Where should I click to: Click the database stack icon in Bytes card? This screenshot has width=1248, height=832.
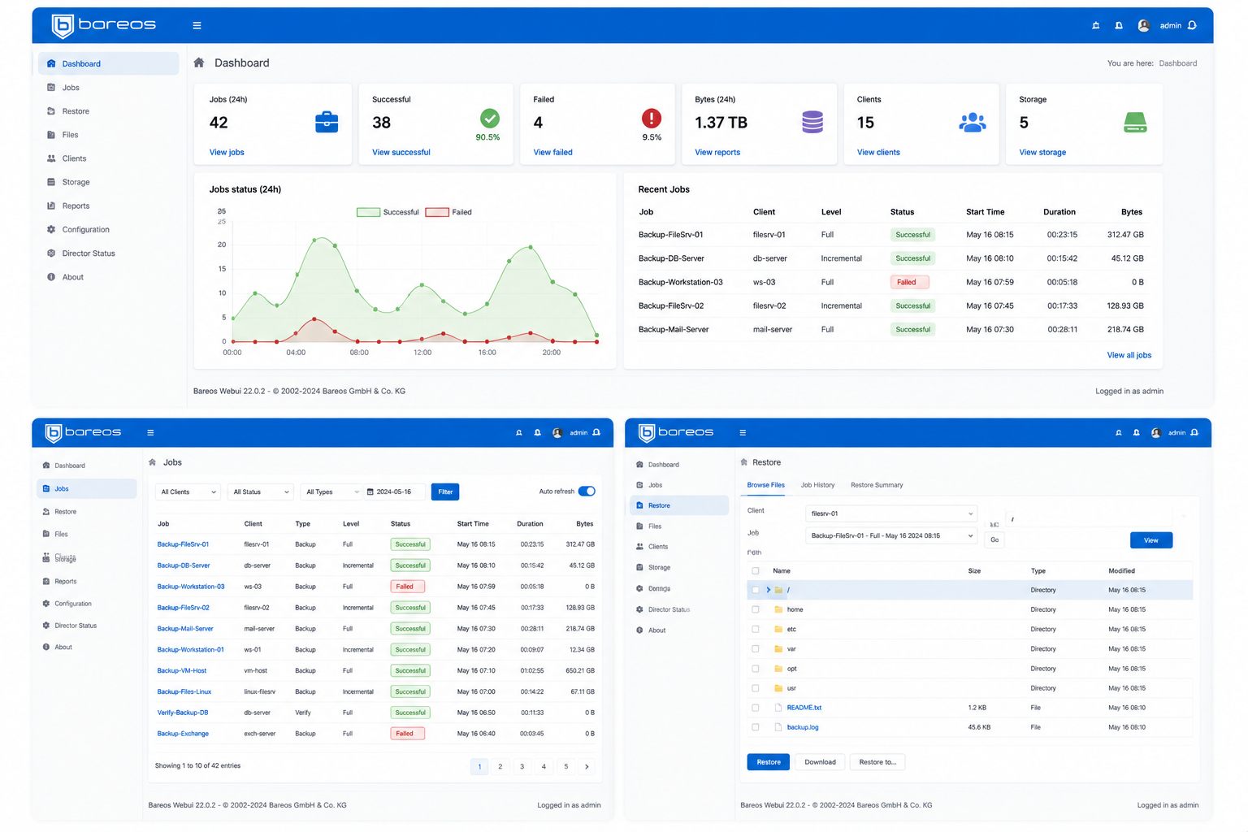pos(812,122)
